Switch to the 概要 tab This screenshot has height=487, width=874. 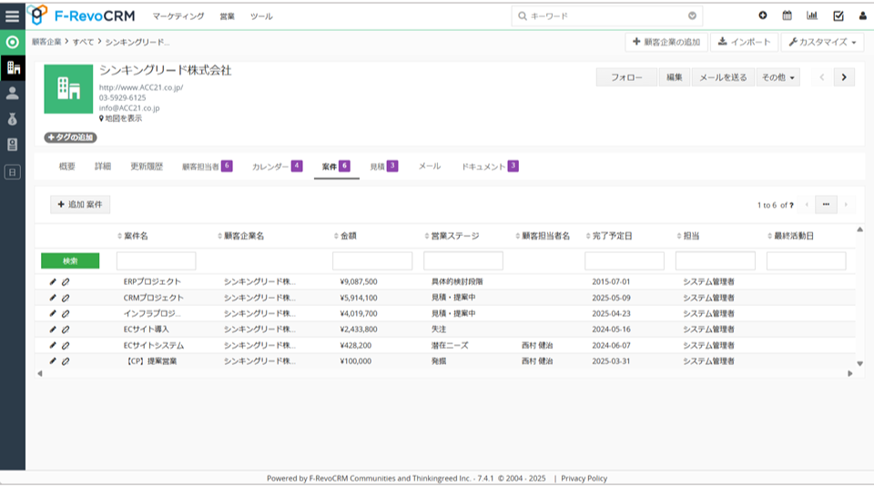coord(66,167)
